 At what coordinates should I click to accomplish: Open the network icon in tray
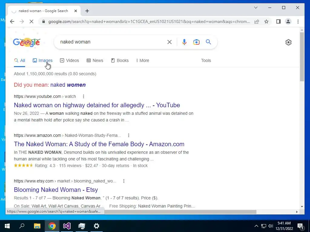[264, 226]
